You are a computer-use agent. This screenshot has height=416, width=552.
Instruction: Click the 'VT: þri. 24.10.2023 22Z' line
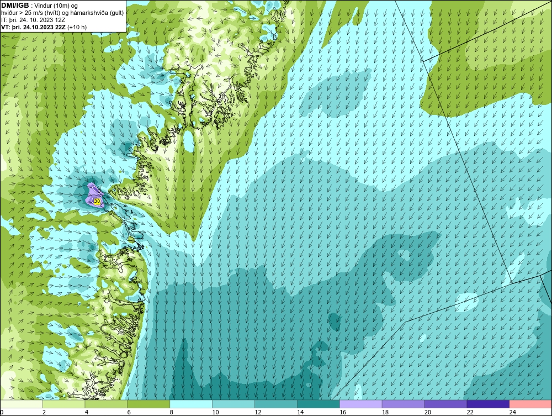[x=44, y=27]
